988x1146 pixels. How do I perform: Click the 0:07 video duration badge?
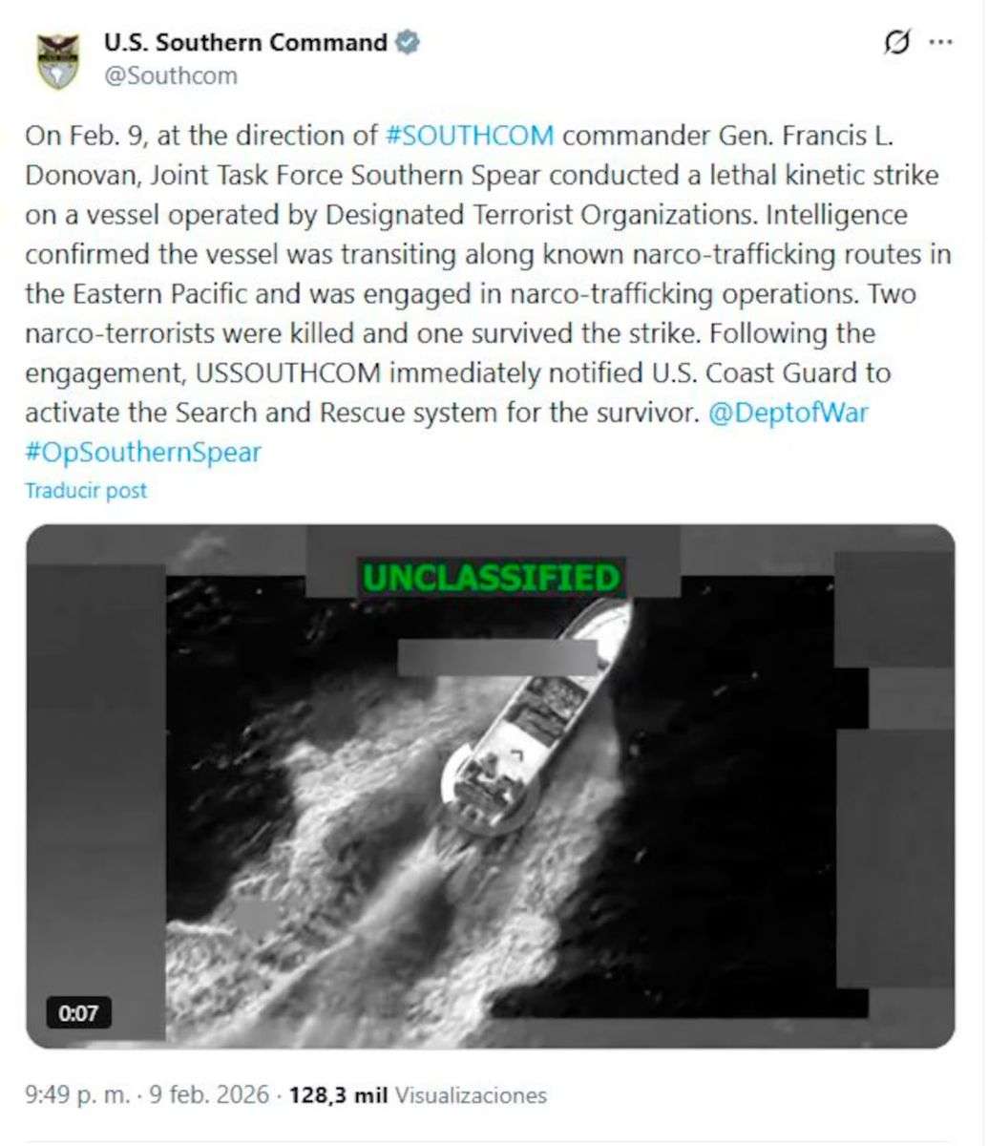pyautogui.click(x=79, y=1013)
